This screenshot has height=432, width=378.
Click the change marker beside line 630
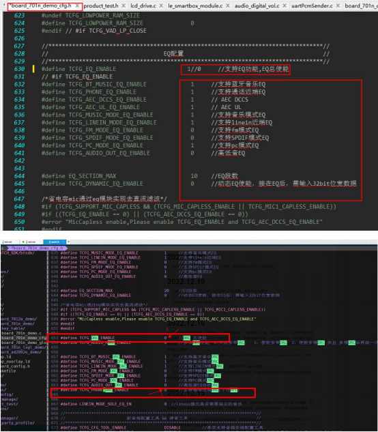click(x=33, y=69)
